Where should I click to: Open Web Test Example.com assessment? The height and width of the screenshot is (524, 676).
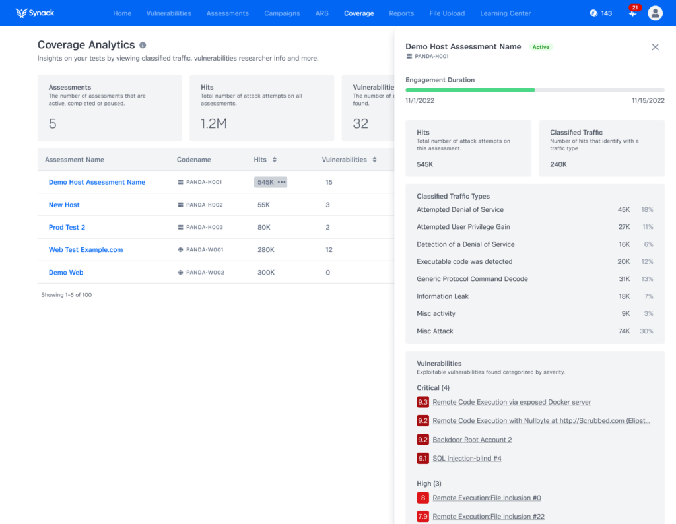point(85,249)
